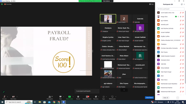Toggle the Participants panel in the toolbar
Viewport: 186px width, 104px height.
[x=50, y=97]
